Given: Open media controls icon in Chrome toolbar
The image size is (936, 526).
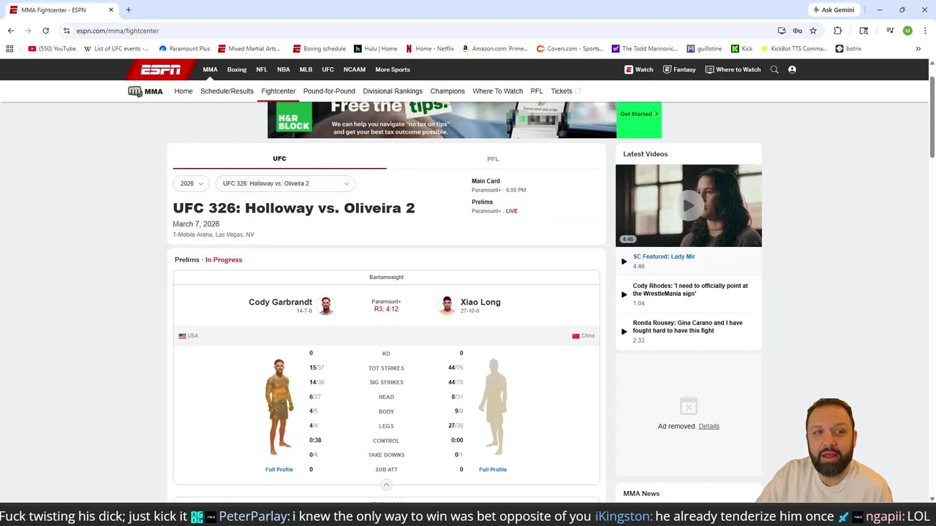Looking at the screenshot, I should (890, 31).
